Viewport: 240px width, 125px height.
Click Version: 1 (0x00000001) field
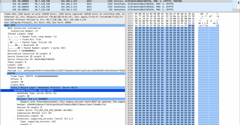click(22, 51)
